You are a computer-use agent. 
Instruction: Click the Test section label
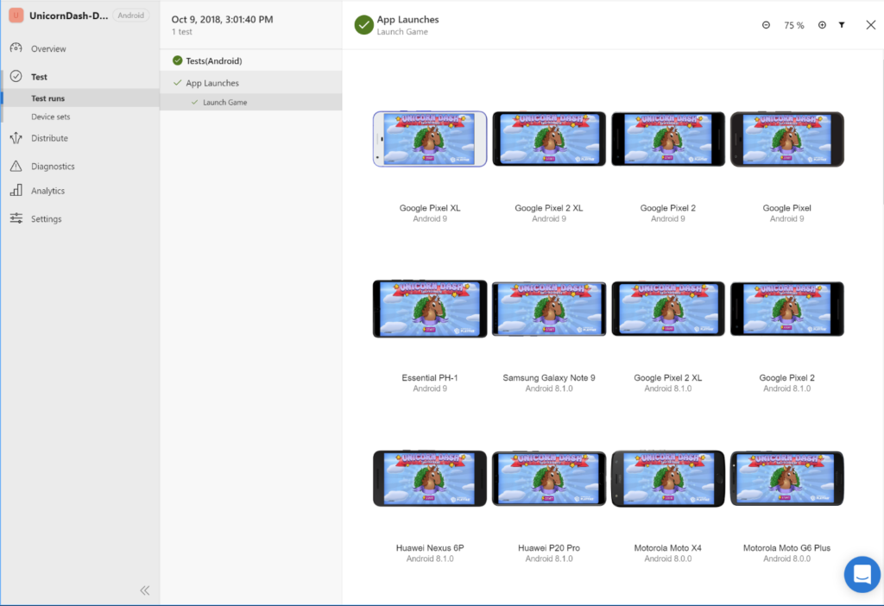tap(39, 77)
